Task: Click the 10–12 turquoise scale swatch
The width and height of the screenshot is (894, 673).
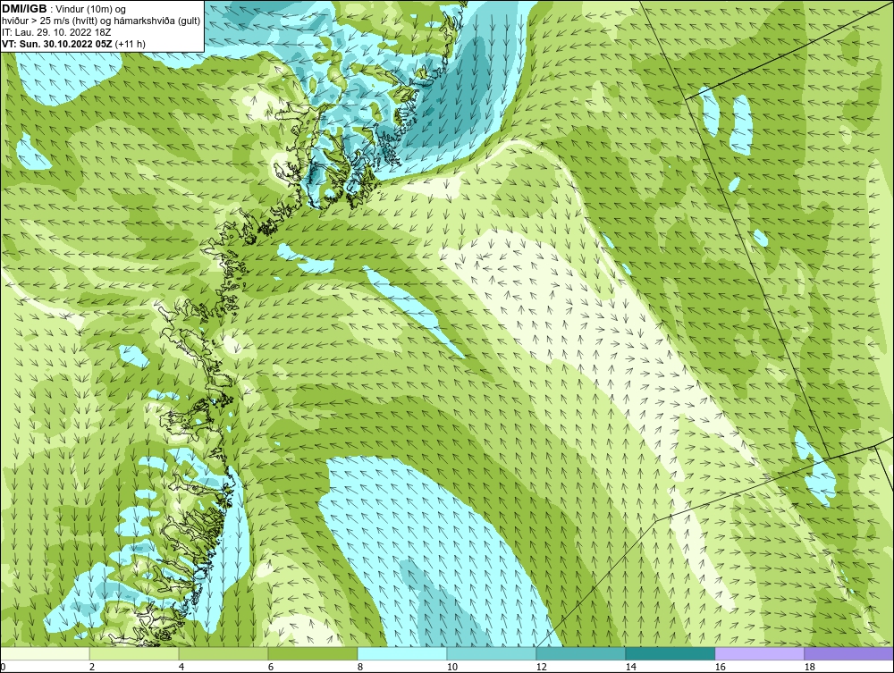Action: click(x=492, y=653)
